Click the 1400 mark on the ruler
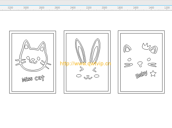 pyautogui.click(x=151, y=8)
